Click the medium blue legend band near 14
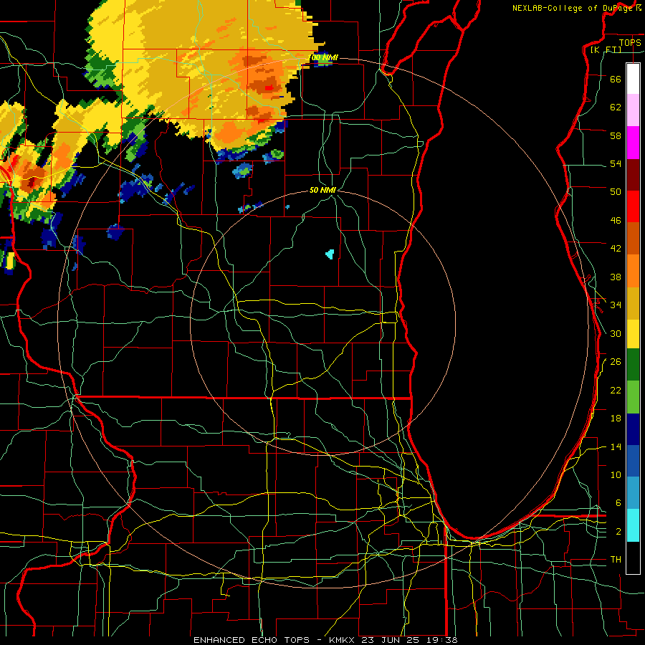Screen dimensions: 645x645 [x=633, y=461]
